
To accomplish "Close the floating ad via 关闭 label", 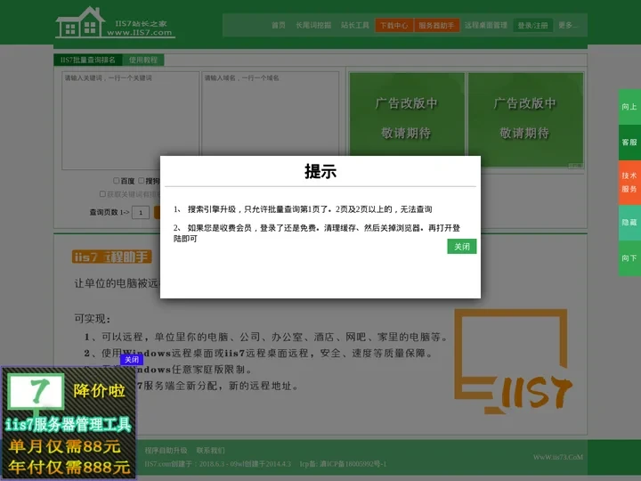I will point(132,360).
